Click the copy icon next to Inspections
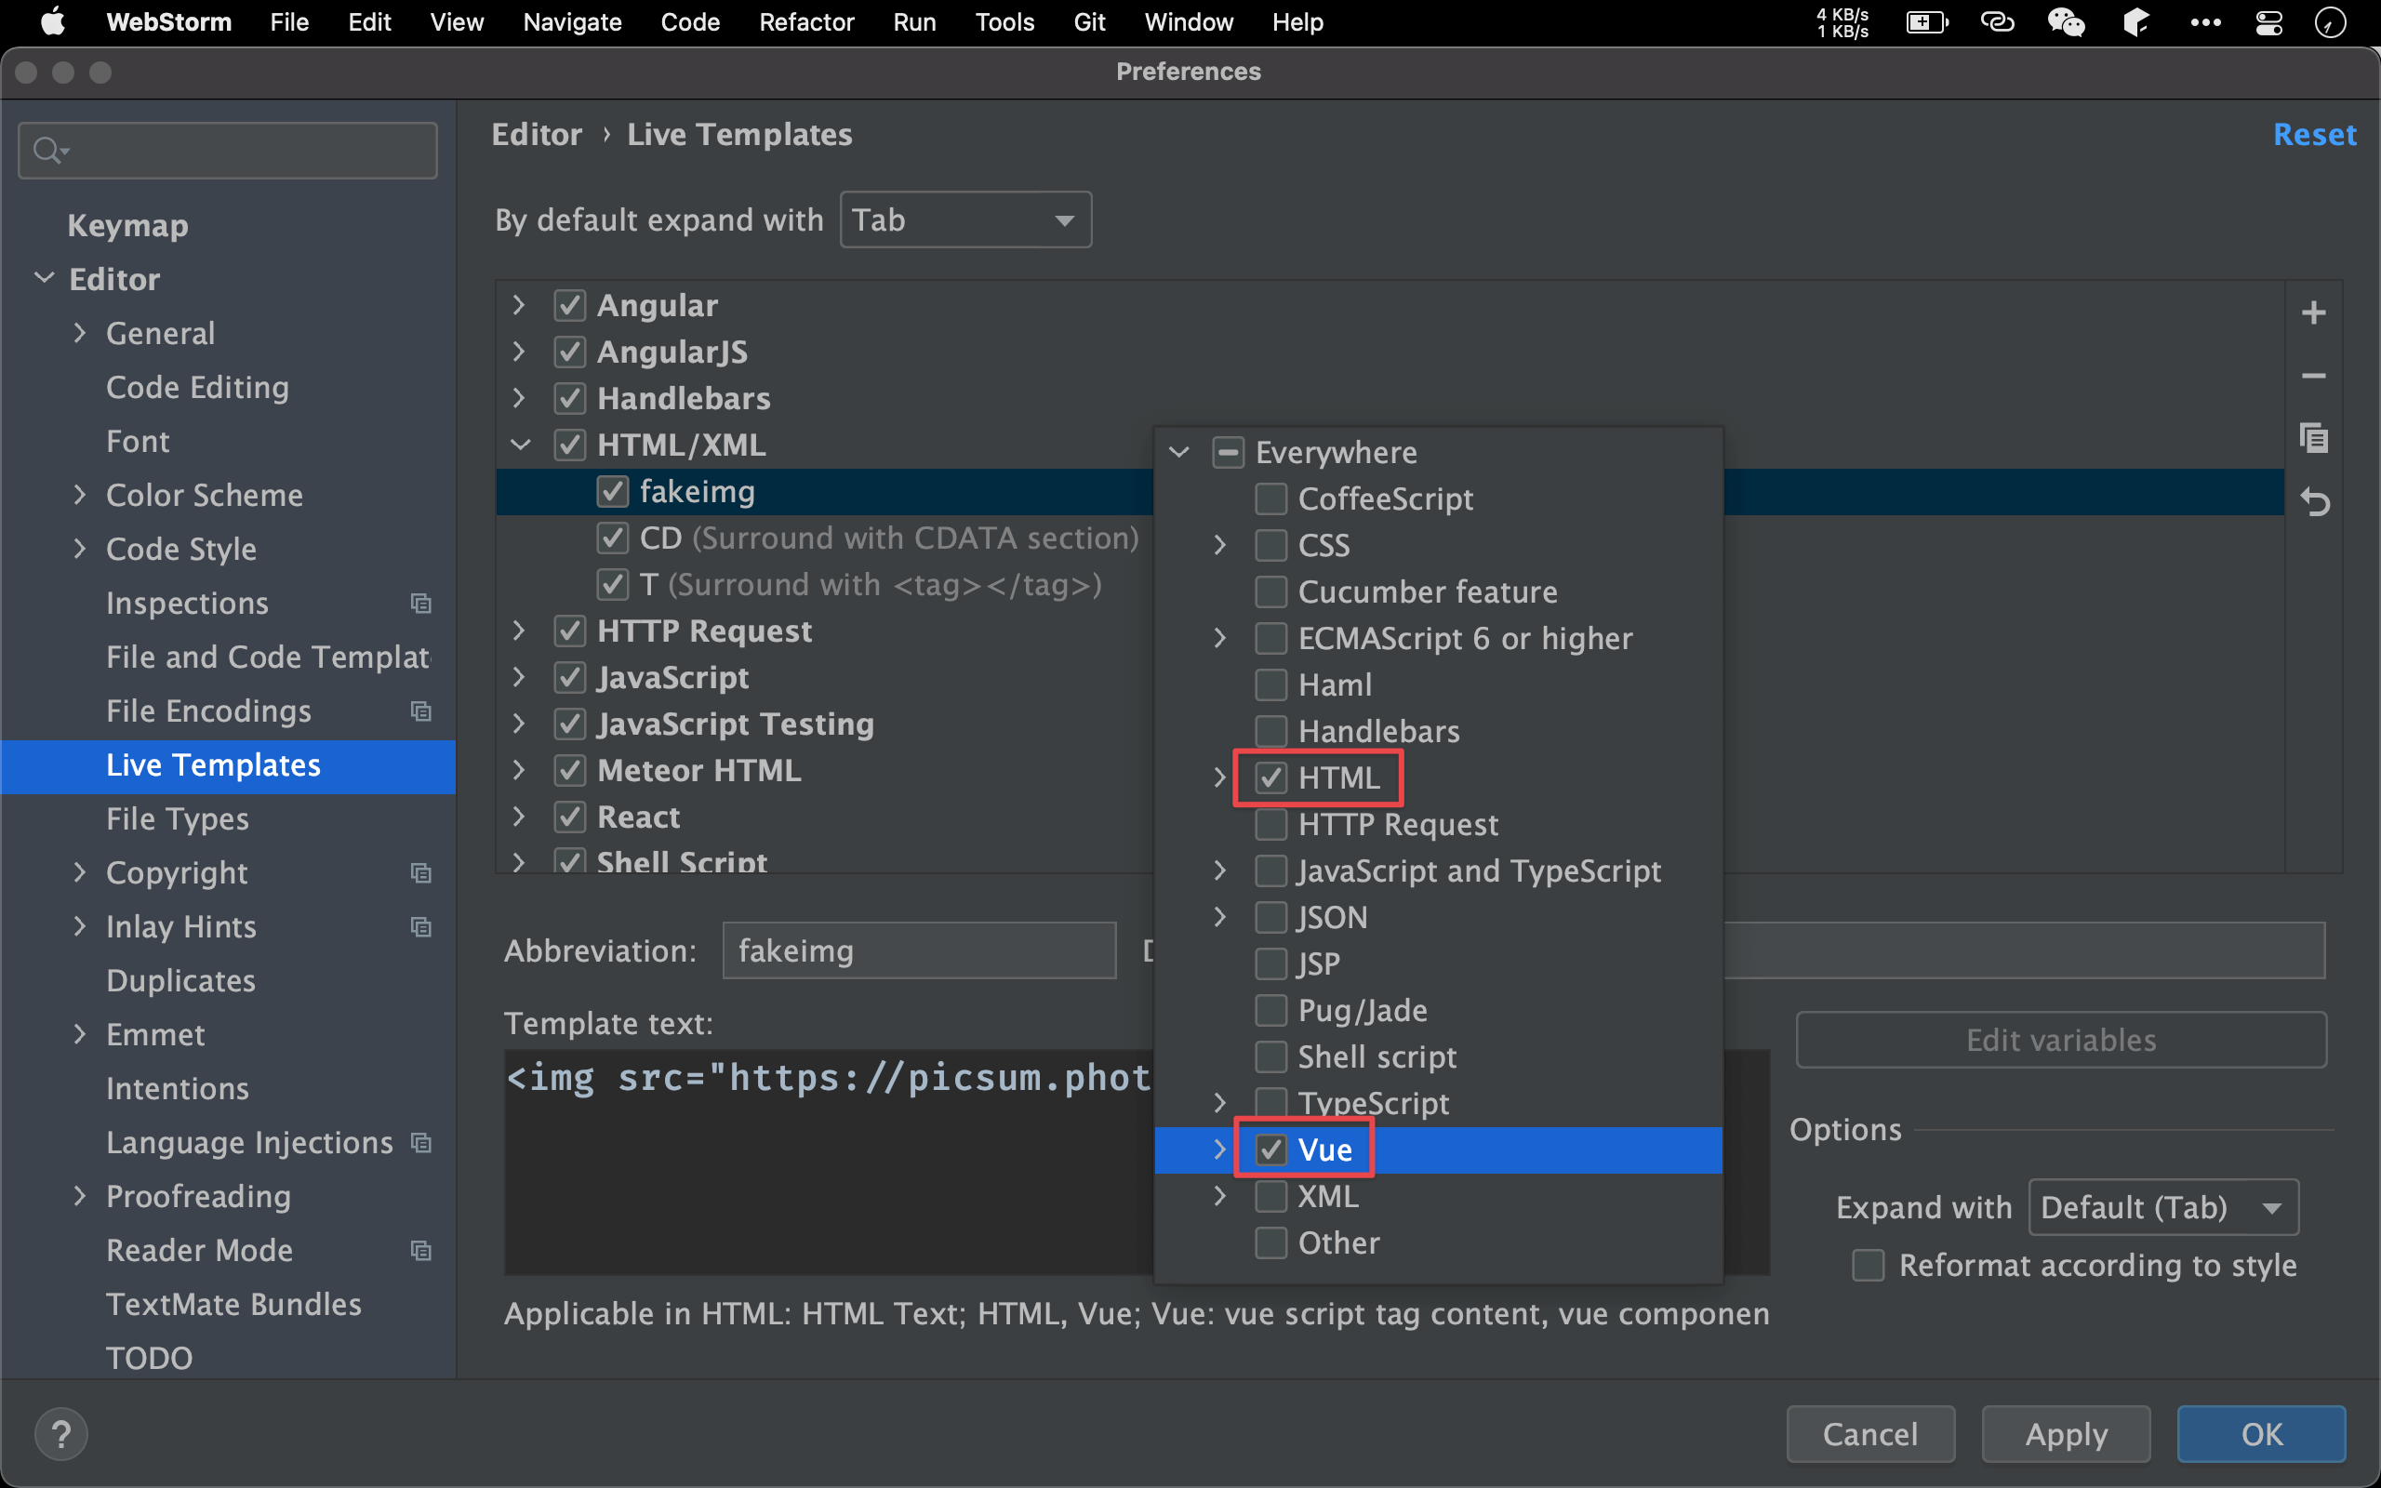2381x1488 pixels. [421, 604]
